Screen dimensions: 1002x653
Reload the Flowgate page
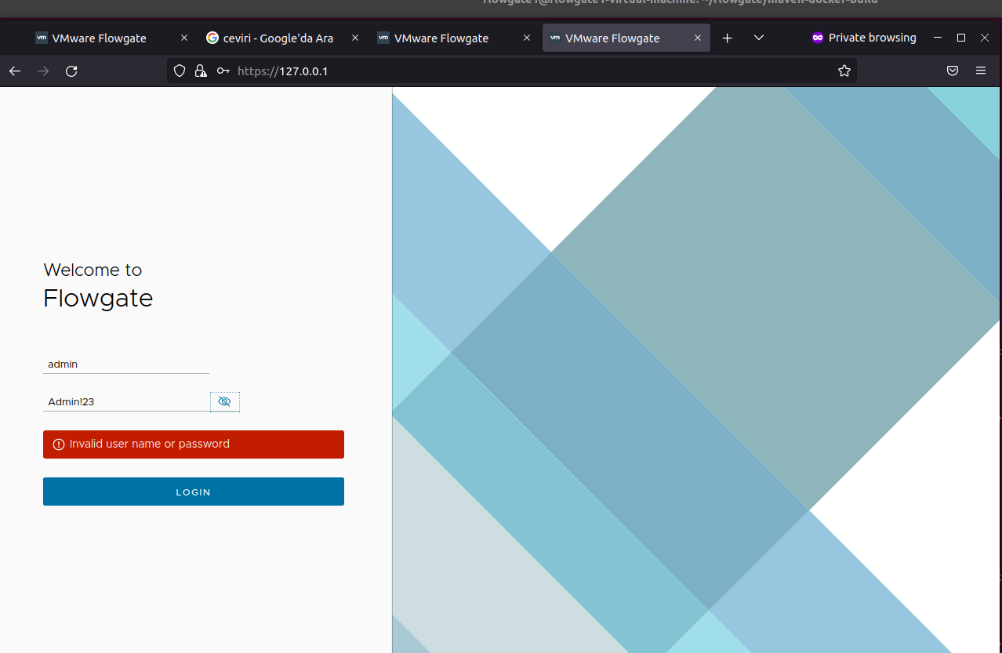(x=71, y=71)
